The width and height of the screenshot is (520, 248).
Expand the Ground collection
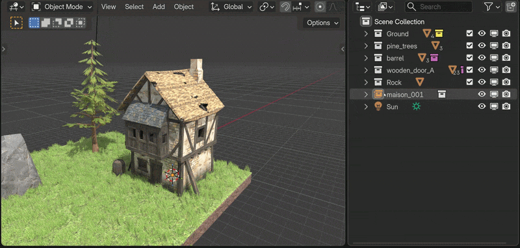(366, 34)
